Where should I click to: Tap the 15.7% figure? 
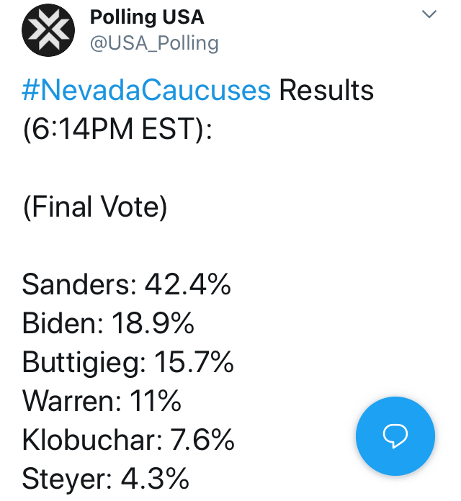click(194, 361)
